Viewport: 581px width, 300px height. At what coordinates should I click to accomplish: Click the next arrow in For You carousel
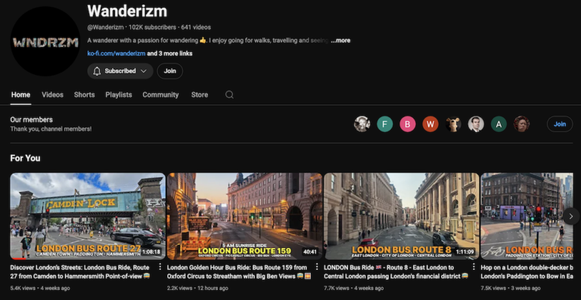tap(571, 216)
